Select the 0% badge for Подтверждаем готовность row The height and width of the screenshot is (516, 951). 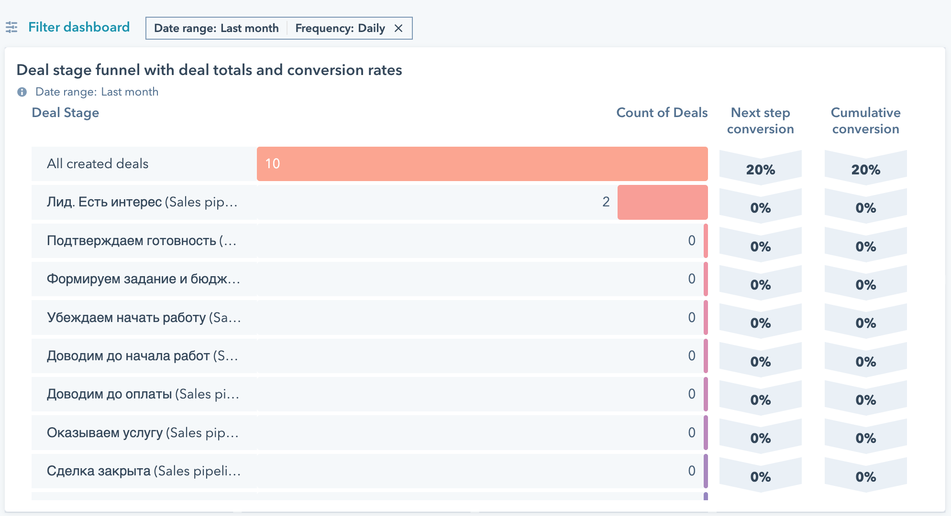pos(760,247)
